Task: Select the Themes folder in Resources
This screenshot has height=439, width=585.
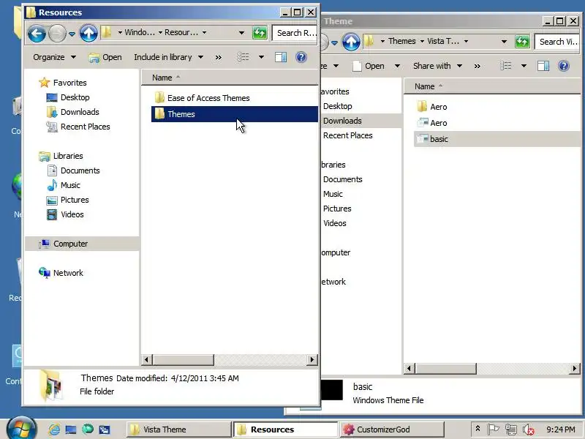Action: click(235, 114)
